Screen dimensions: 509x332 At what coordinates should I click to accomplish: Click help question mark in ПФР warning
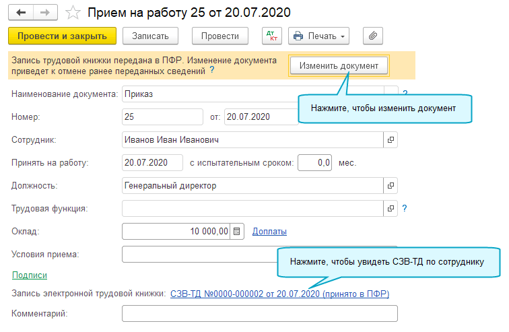[212, 69]
